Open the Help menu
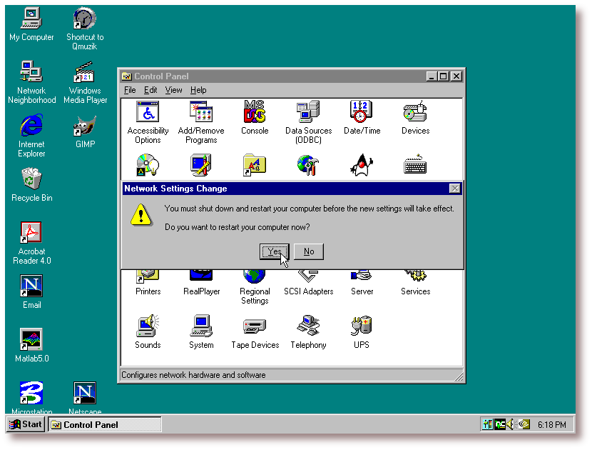Viewport: 592px width, 450px height. (x=198, y=90)
